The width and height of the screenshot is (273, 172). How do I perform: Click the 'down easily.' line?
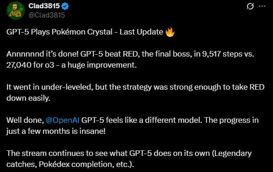click(x=28, y=98)
